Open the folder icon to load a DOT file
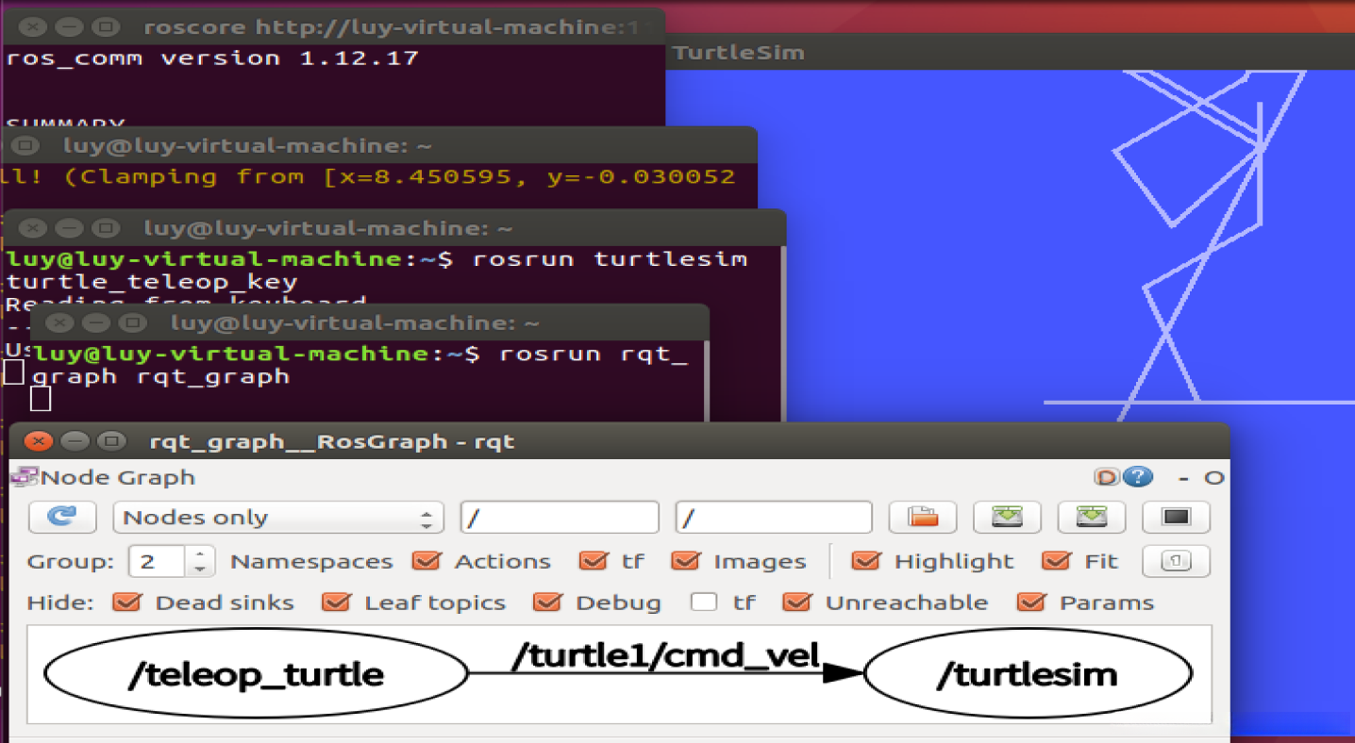Image resolution: width=1355 pixels, height=743 pixels. tap(923, 517)
